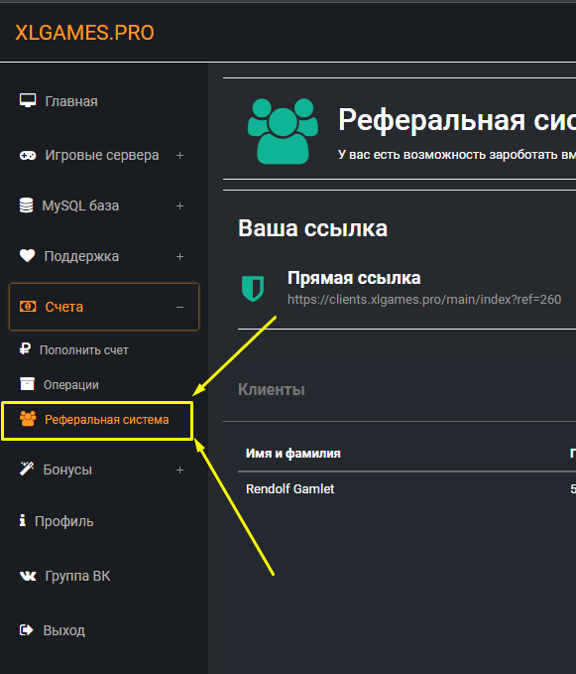Click the XLGAMES.PRO logo
576x674 pixels.
[84, 33]
